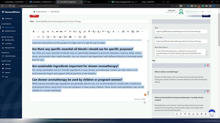Open Single Articles in the sidebar

click(10, 27)
